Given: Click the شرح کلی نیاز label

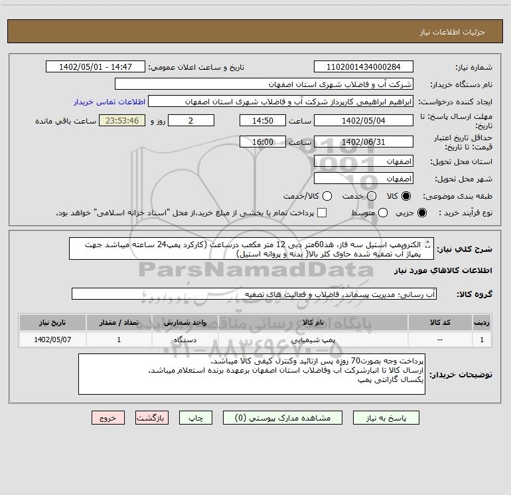Looking at the screenshot, I should 465,249.
